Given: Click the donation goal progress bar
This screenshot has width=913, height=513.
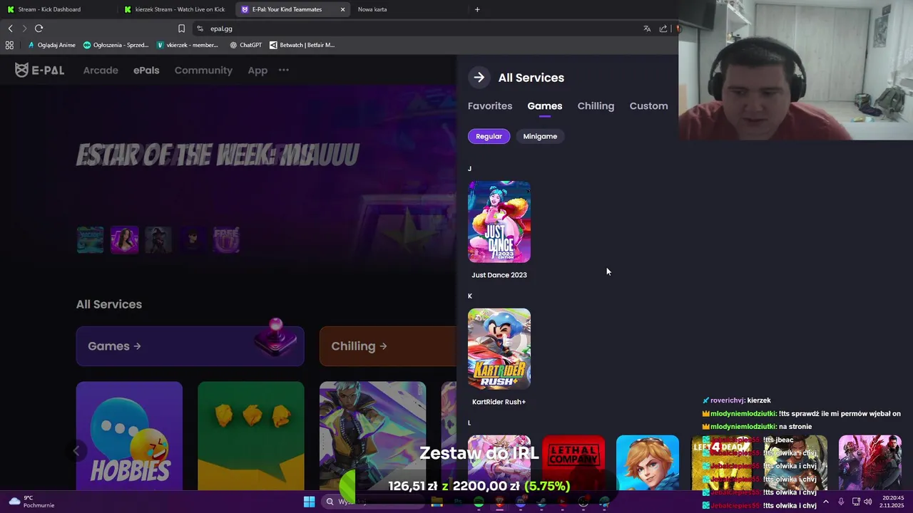Looking at the screenshot, I should coord(479,486).
